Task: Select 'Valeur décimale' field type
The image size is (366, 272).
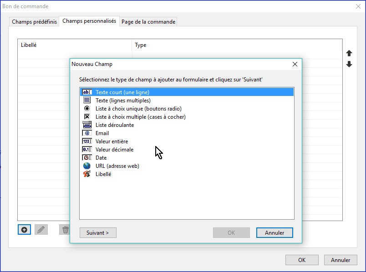Action: tap(114, 150)
